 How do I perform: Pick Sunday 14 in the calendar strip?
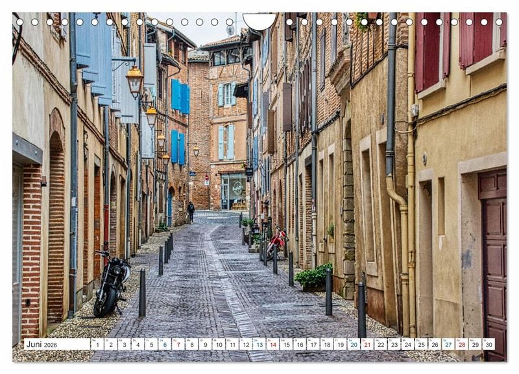273,344
